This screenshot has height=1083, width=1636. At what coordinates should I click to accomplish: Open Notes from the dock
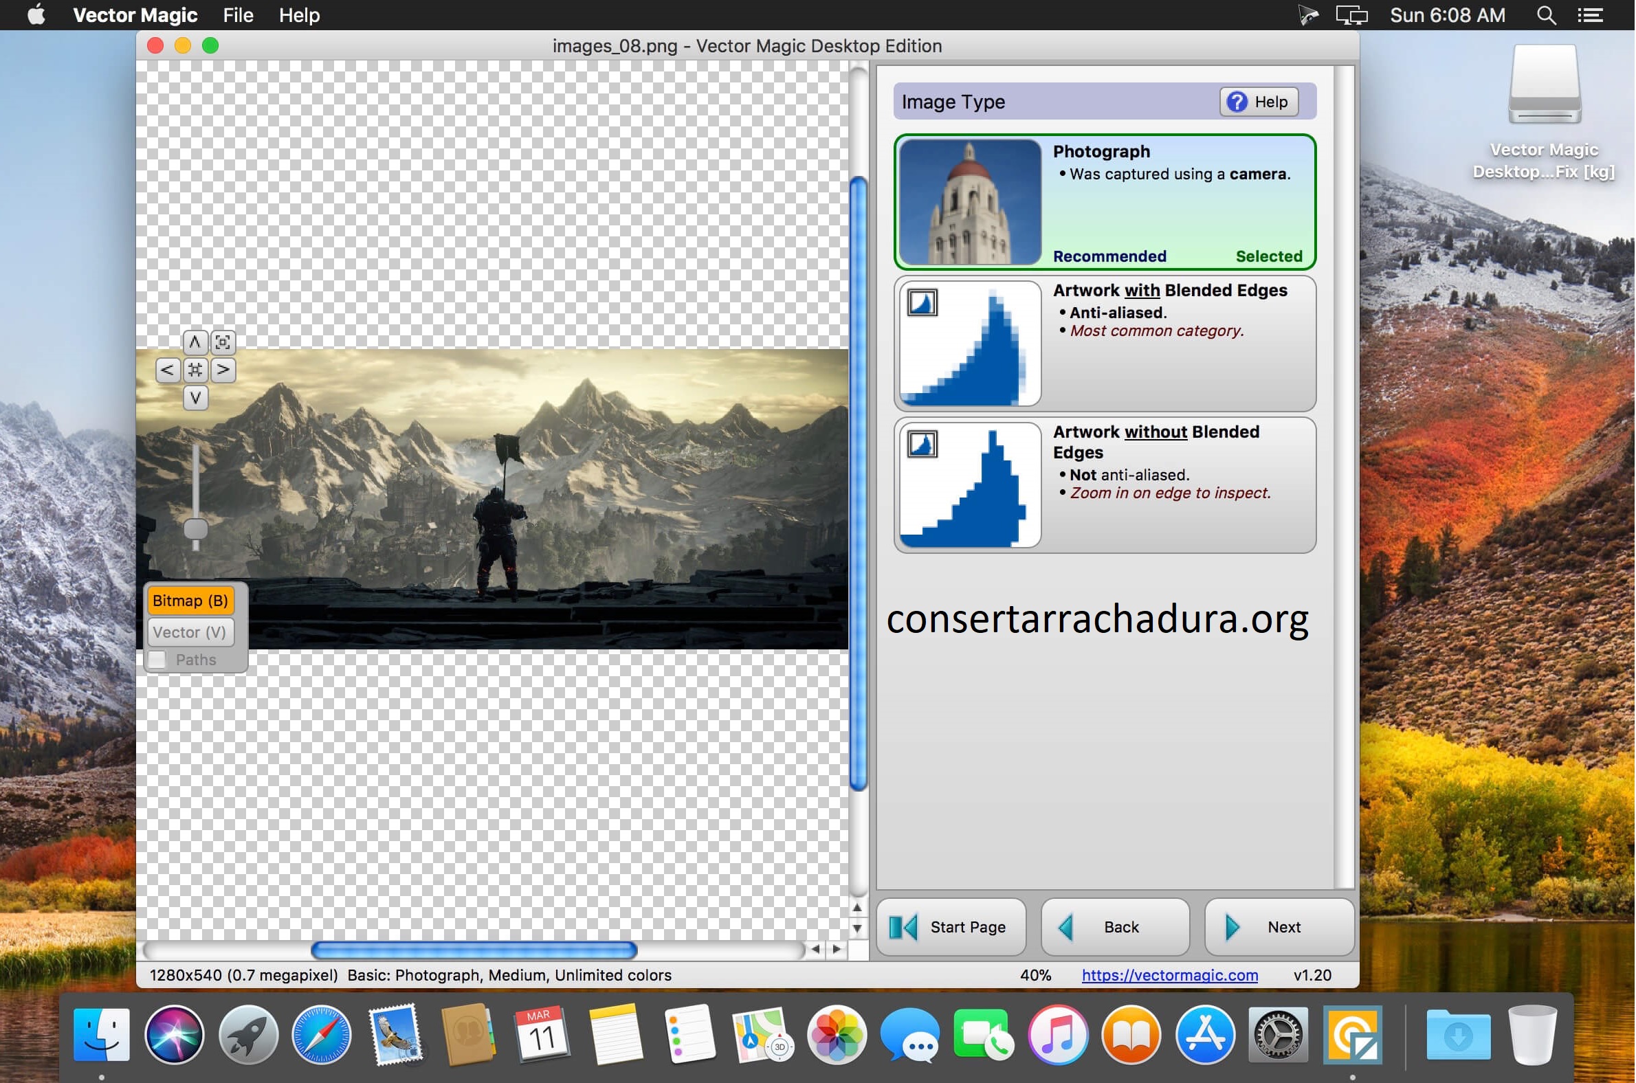click(x=616, y=1035)
